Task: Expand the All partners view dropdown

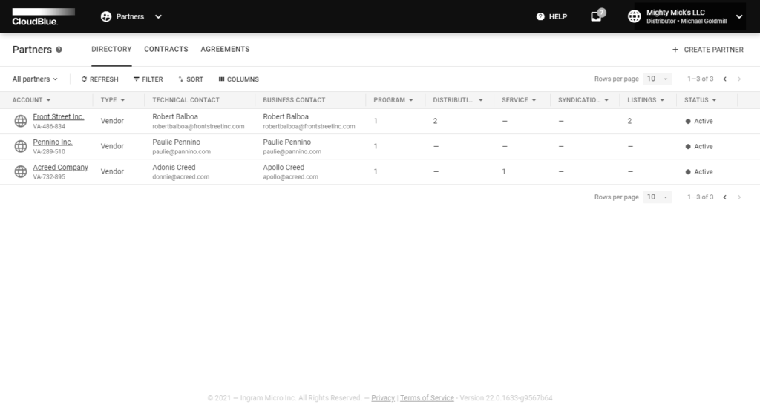Action: pos(35,79)
